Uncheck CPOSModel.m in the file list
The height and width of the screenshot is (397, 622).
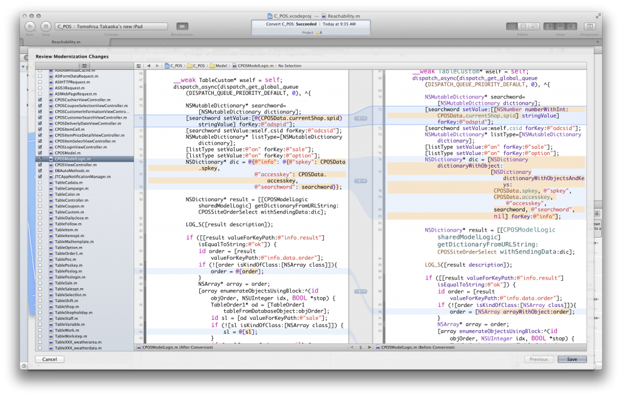pyautogui.click(x=40, y=154)
